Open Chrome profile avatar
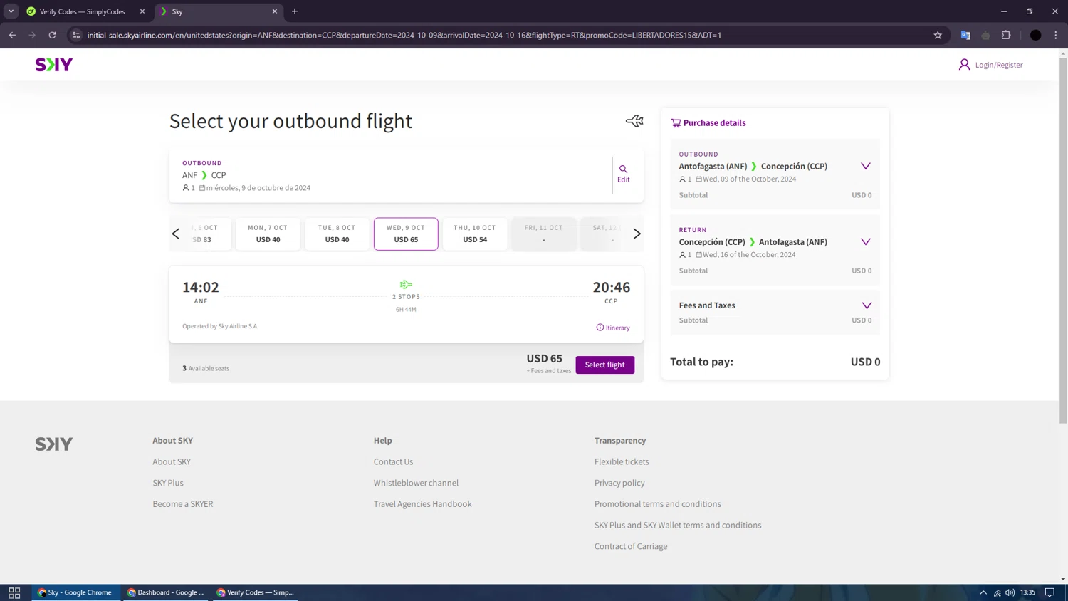Viewport: 1068px width, 601px height. coord(1036,35)
